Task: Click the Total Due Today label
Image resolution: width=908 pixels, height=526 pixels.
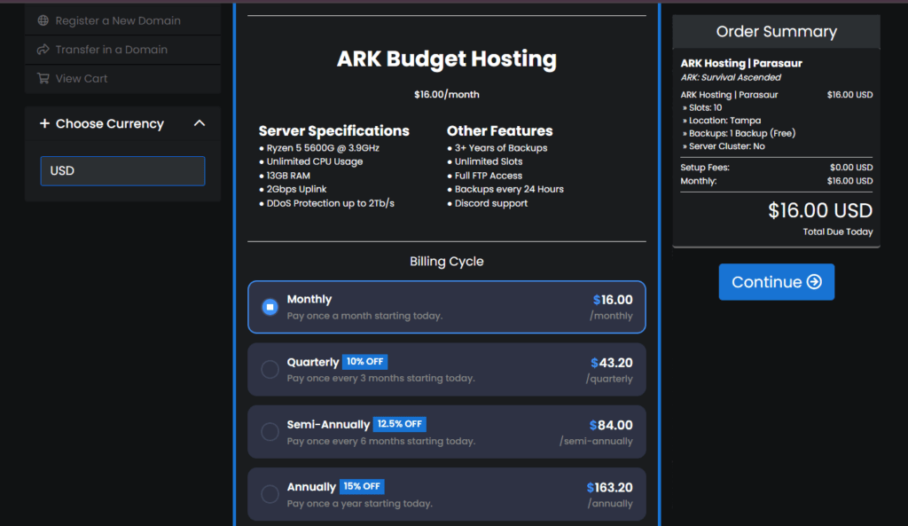Action: 837,232
